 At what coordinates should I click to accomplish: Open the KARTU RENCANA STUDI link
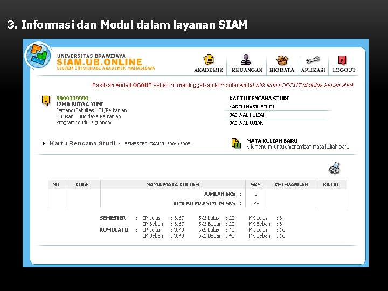259,99
